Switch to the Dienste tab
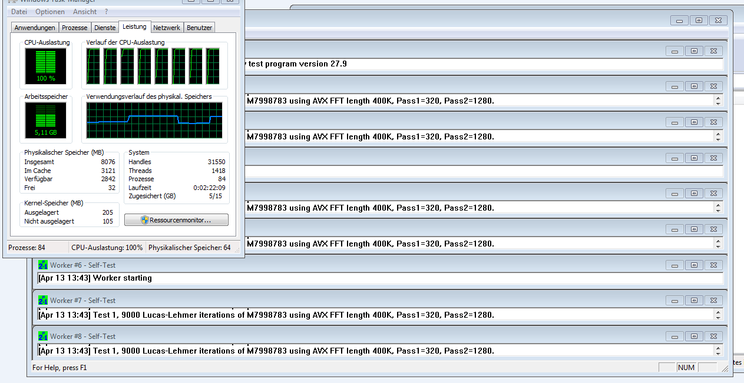Viewport: 744px width, 383px height. pos(105,28)
